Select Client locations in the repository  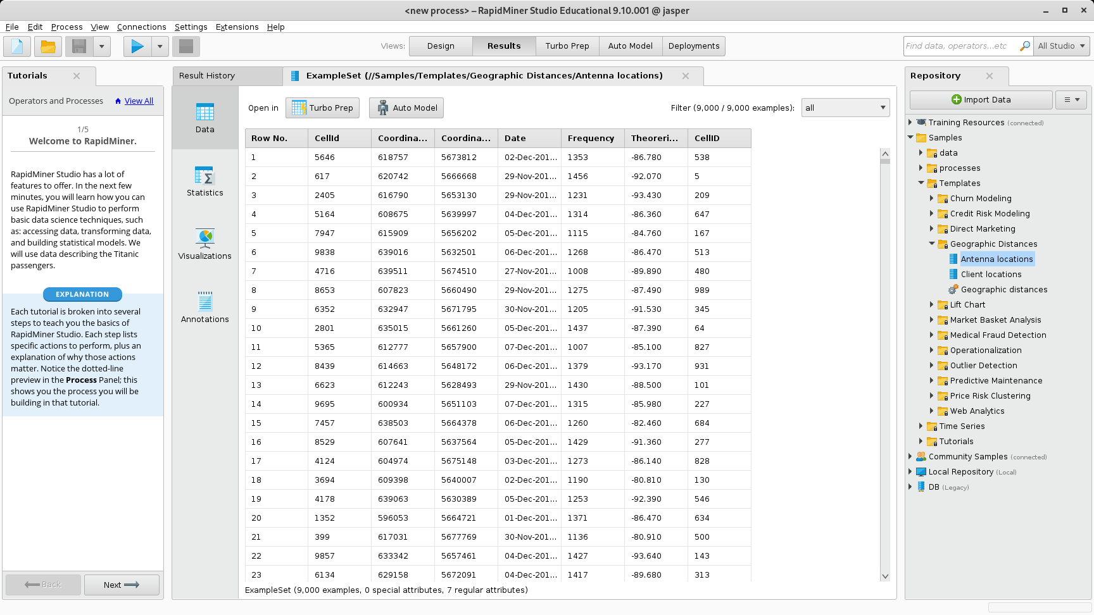point(991,274)
